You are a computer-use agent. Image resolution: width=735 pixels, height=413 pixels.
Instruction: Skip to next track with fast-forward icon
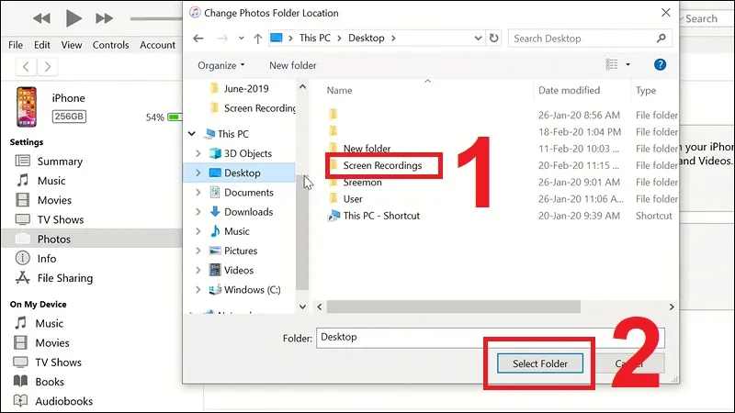pyautogui.click(x=104, y=18)
